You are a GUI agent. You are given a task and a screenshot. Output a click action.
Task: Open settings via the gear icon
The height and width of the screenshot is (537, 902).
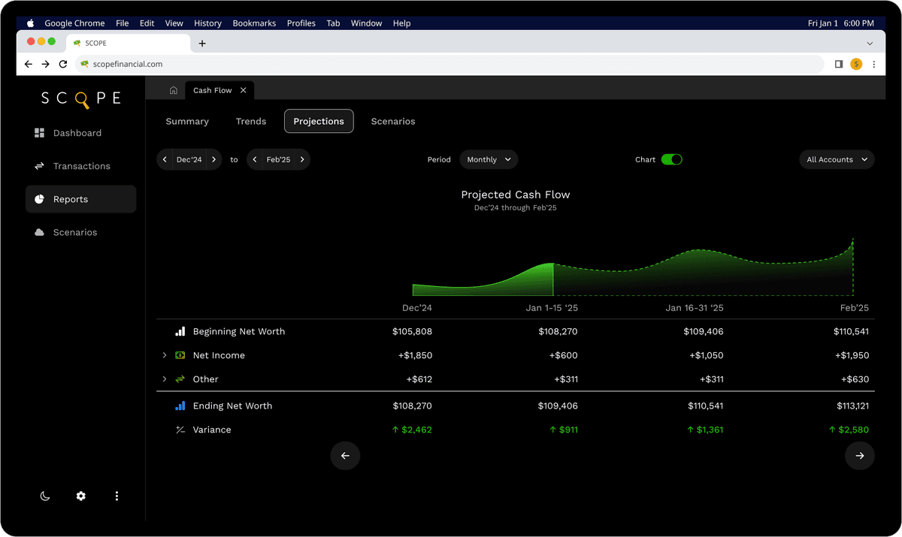(x=80, y=496)
